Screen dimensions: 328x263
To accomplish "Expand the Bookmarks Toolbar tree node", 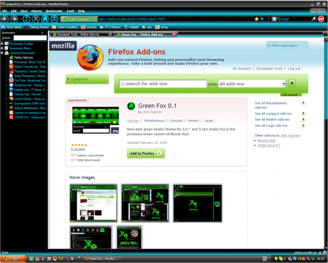I will pos(2,44).
